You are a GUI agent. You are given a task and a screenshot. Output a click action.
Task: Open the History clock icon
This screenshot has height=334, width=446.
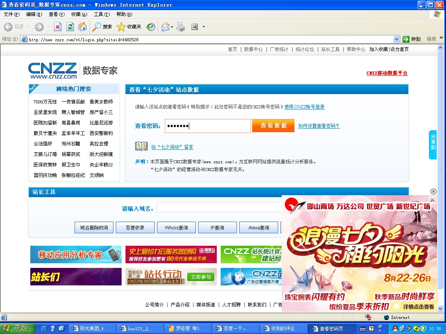pos(151,27)
